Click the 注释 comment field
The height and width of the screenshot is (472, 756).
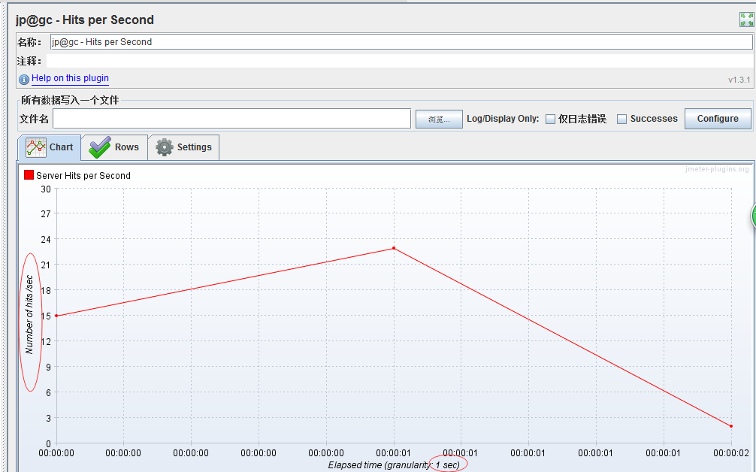coord(399,61)
